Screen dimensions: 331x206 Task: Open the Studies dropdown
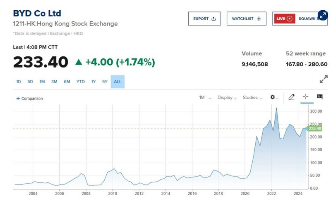(252, 98)
